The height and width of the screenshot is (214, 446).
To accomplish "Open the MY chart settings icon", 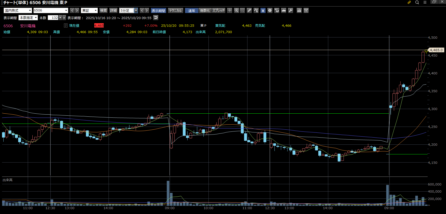I will point(277,10).
